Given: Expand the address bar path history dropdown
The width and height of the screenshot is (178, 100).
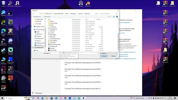Looking at the screenshot, I should (x=95, y=14).
